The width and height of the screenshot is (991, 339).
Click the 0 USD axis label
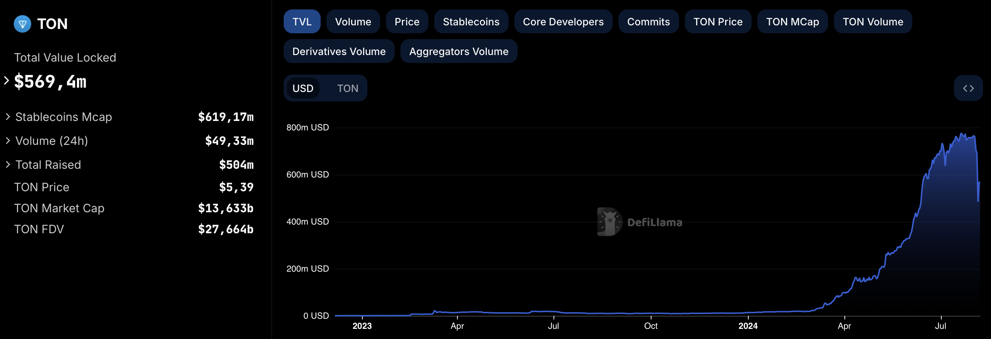(x=316, y=315)
